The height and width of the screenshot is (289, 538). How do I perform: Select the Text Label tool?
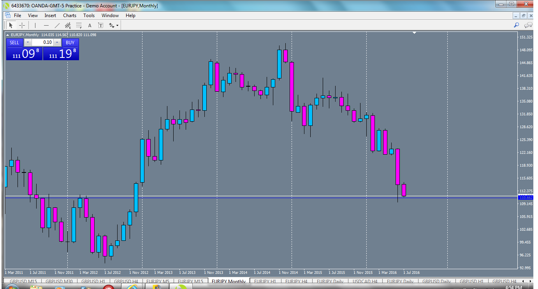(x=101, y=25)
